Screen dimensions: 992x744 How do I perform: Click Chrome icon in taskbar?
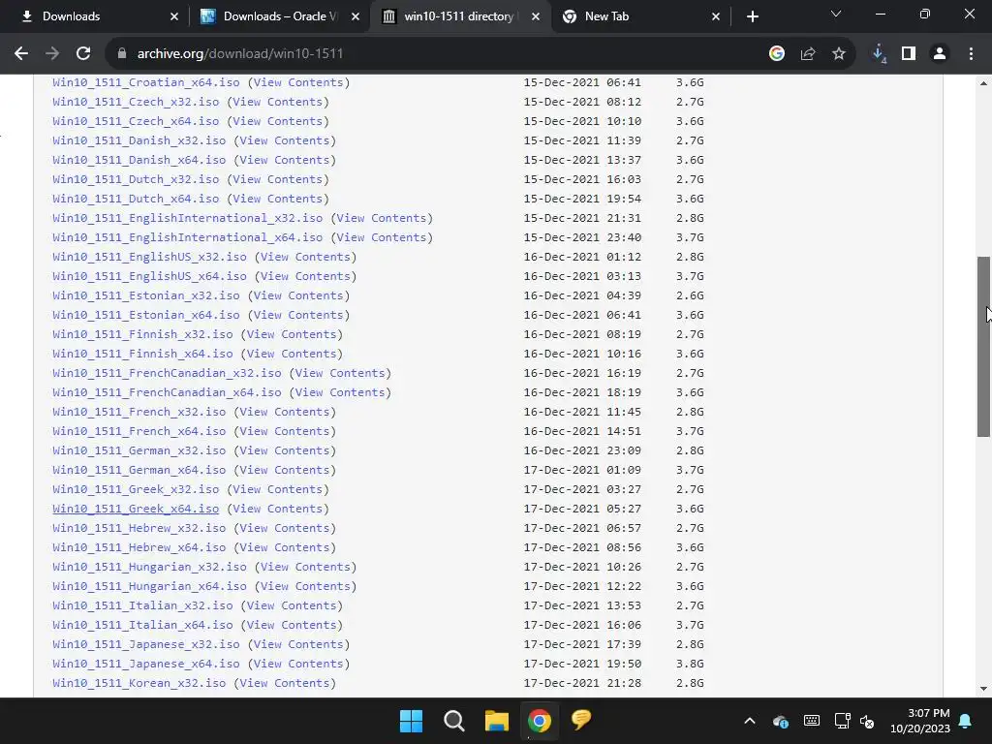tap(539, 721)
